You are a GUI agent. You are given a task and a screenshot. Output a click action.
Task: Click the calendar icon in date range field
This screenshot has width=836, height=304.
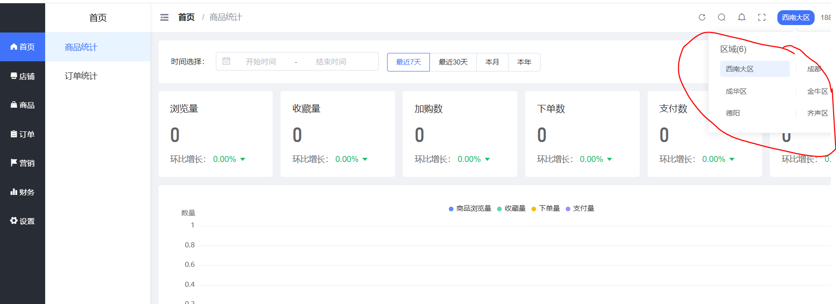[227, 61]
